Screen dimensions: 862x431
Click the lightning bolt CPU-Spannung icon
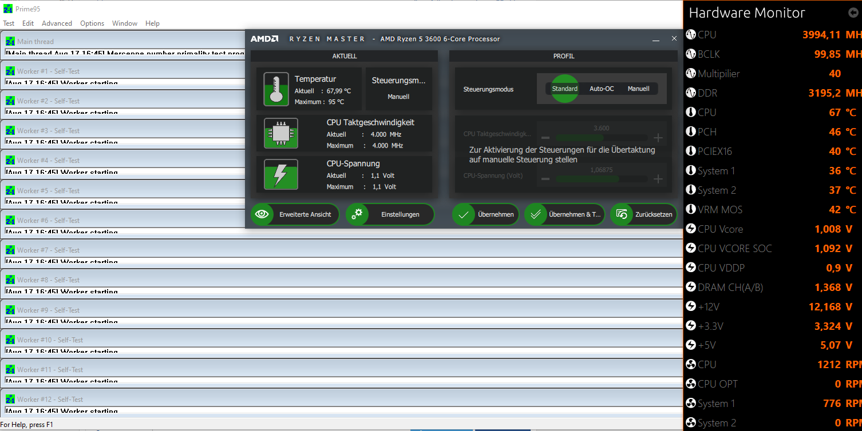(281, 174)
